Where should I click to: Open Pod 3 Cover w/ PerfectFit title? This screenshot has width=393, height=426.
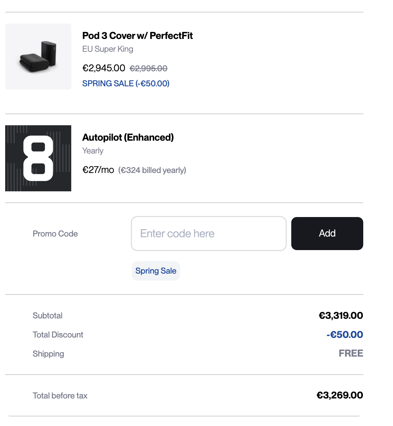(x=137, y=36)
